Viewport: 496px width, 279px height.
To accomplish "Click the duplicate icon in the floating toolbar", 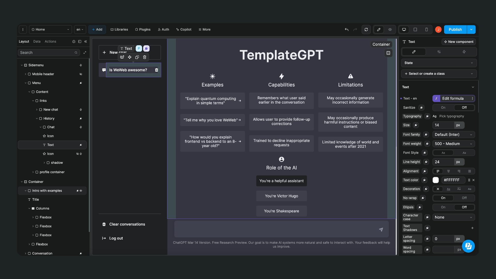I will [x=137, y=57].
